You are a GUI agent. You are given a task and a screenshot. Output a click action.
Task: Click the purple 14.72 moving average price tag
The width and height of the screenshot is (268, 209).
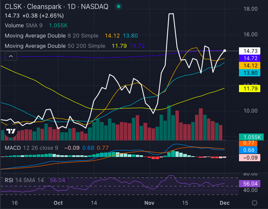coord(249,58)
